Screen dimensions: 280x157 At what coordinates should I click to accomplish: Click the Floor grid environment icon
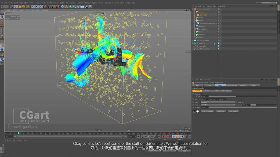tap(82, 7)
